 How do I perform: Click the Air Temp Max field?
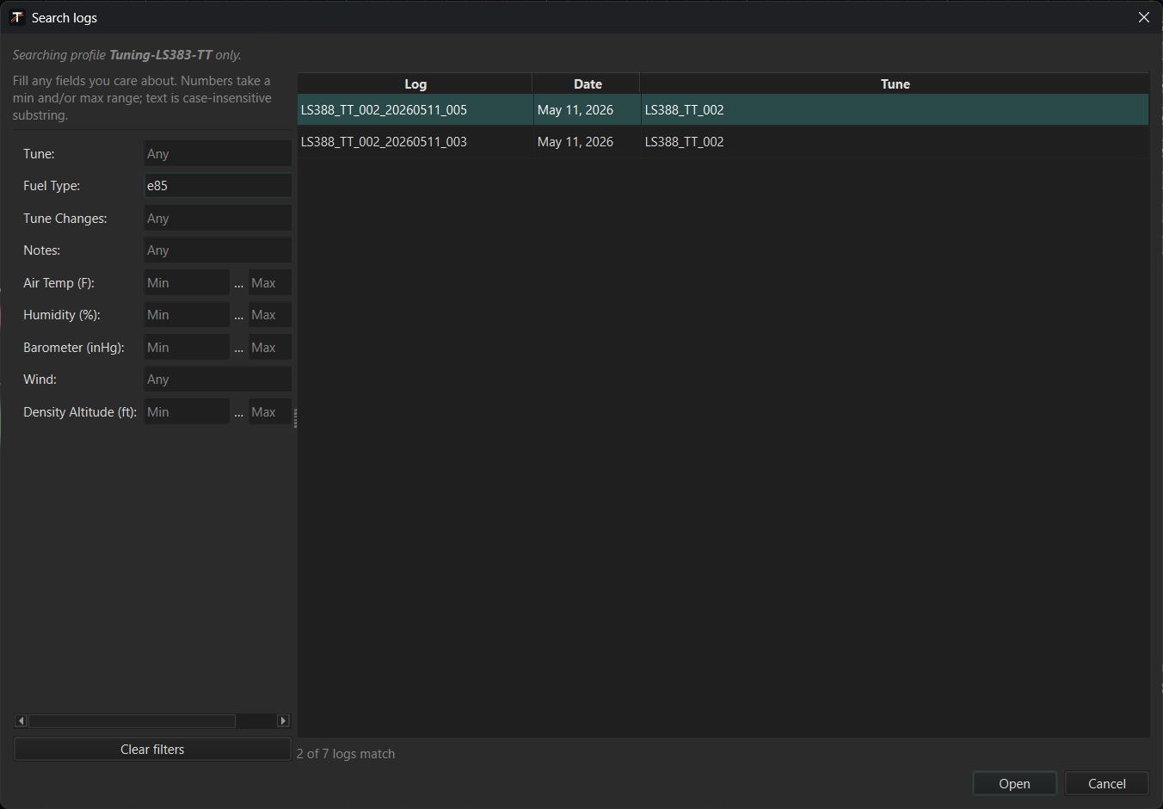click(270, 283)
